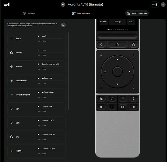The image size is (167, 162).
Task: Click the remote's play/pause key
Action: click(123, 107)
